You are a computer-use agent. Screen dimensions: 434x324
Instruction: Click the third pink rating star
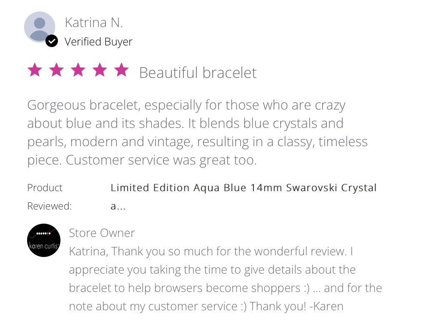click(78, 70)
